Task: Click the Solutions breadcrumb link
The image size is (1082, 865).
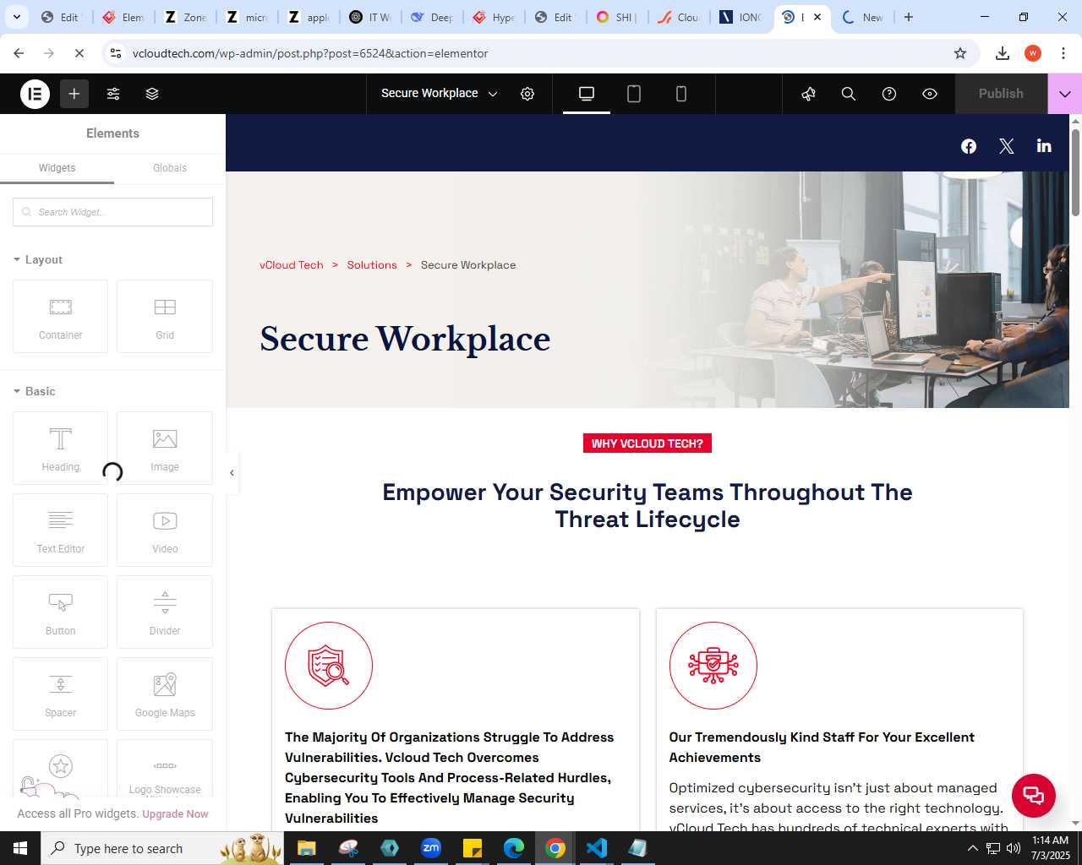Action: 372,265
